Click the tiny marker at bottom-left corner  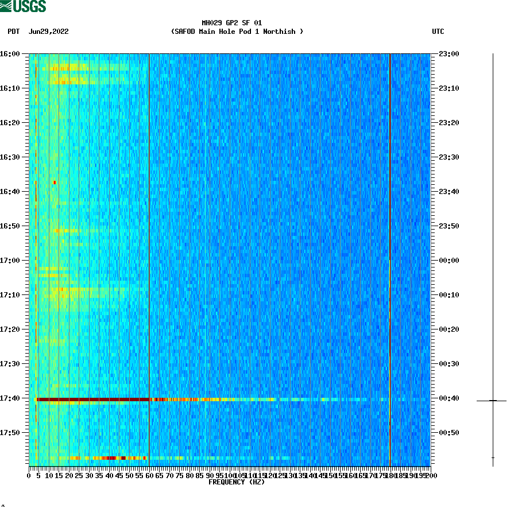coord(4,506)
